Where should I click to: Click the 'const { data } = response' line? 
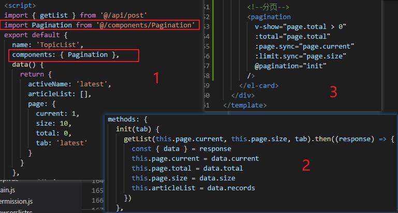182,149
